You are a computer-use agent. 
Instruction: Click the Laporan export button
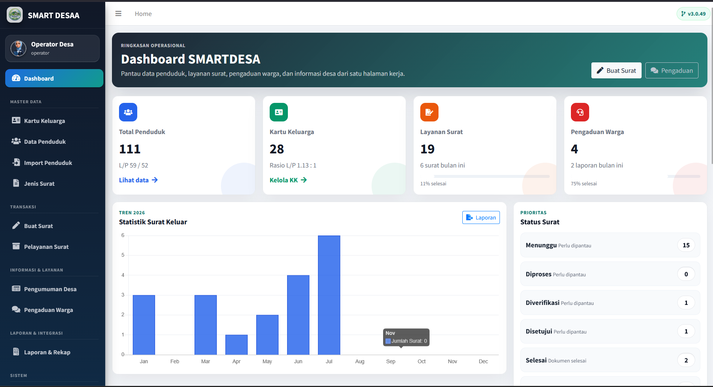[x=481, y=218]
